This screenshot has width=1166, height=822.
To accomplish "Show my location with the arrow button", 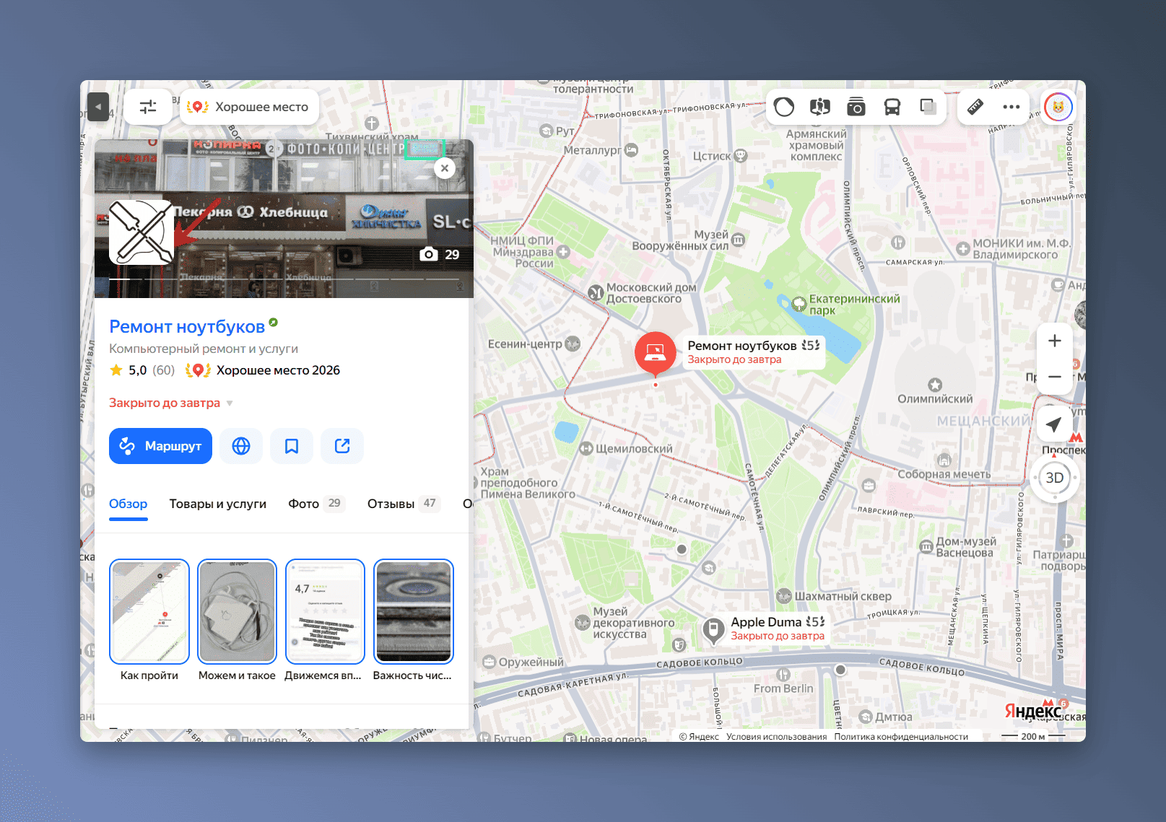I will (x=1054, y=424).
